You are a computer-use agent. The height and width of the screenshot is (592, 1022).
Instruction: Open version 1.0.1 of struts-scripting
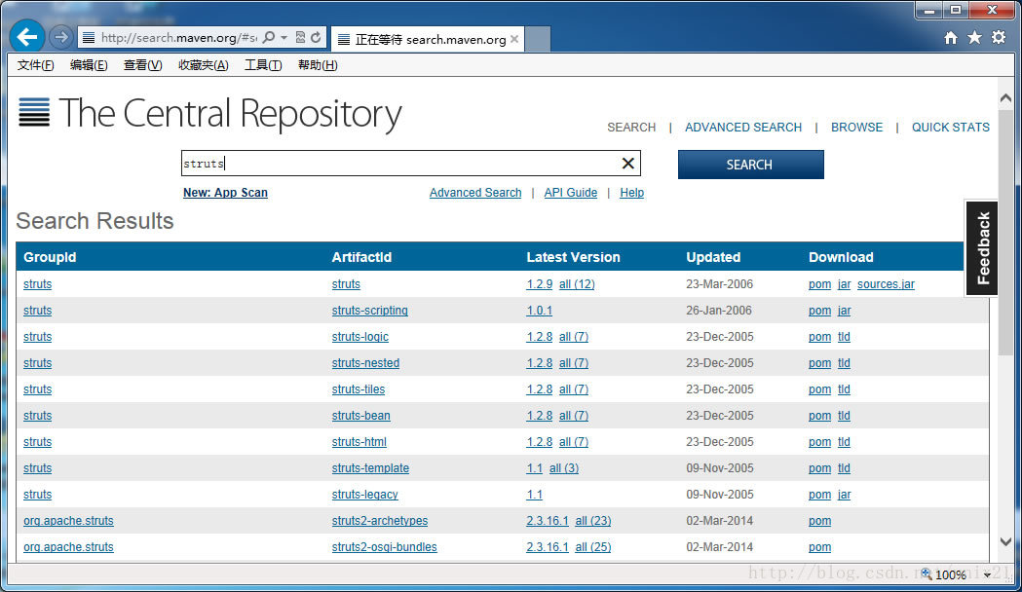(539, 311)
